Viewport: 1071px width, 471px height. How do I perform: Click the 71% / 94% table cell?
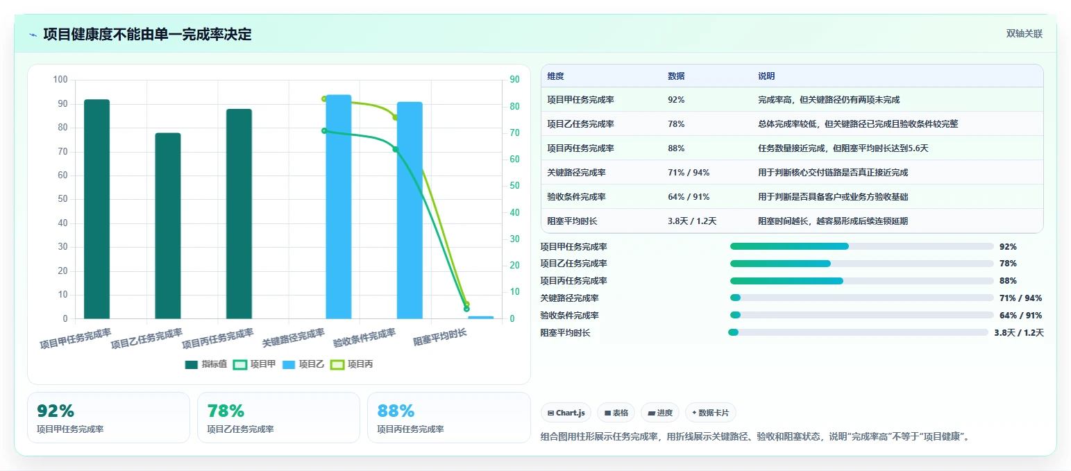coord(689,173)
